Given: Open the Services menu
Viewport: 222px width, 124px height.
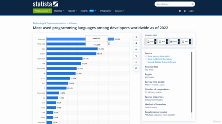Looking at the screenshot, I should click(x=120, y=11).
